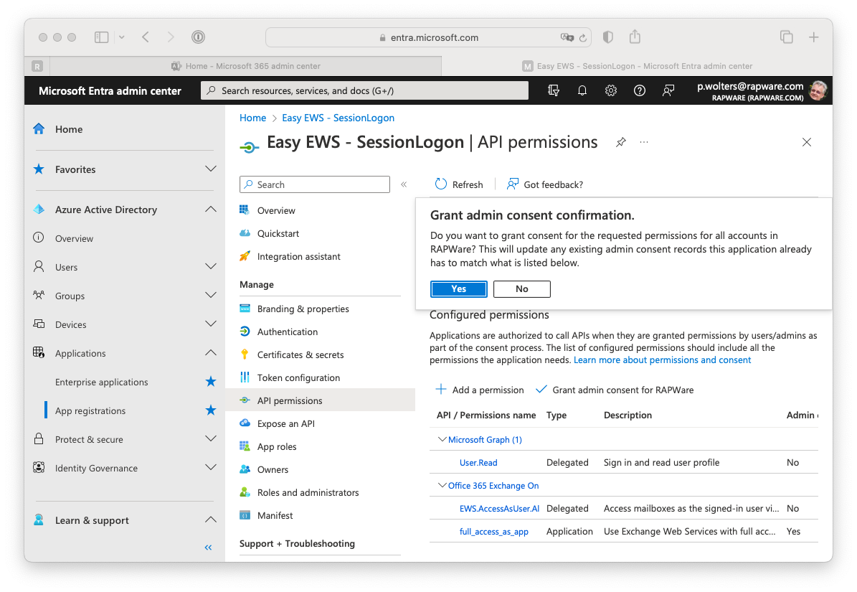Open a new Safari tab
Screen dimensions: 857x592
point(813,37)
